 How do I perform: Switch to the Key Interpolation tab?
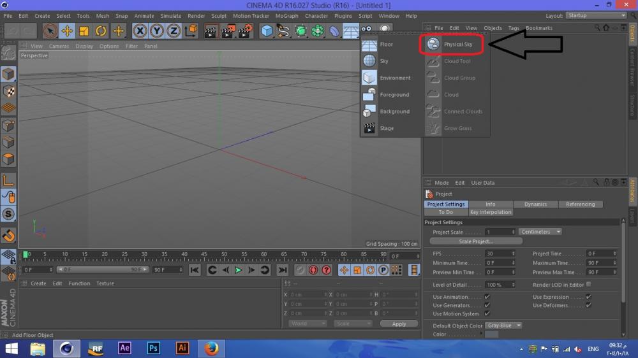point(491,212)
